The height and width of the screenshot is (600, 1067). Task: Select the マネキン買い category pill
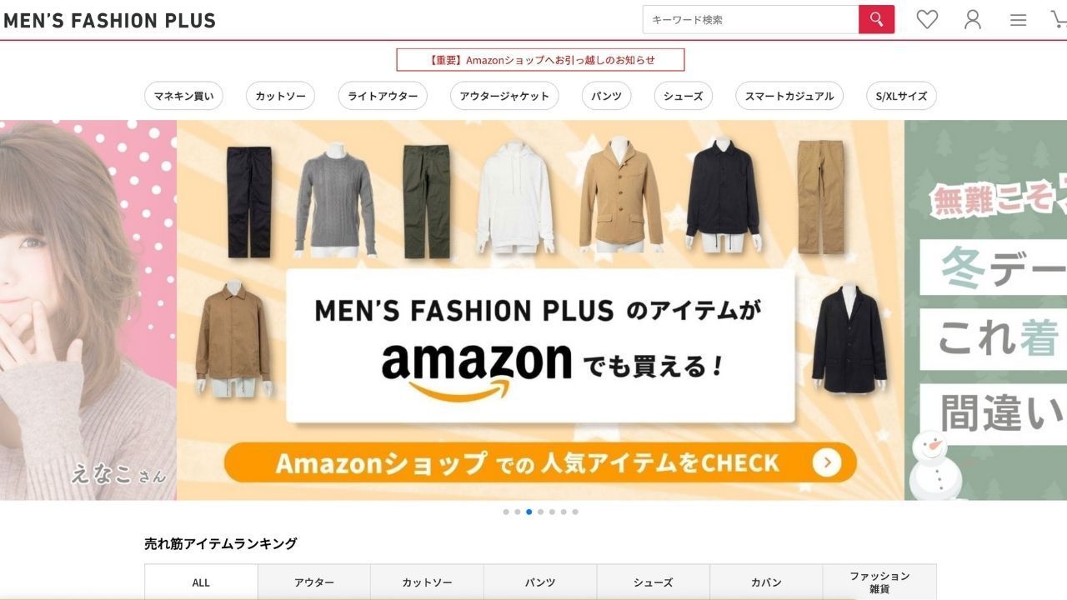[x=184, y=96]
